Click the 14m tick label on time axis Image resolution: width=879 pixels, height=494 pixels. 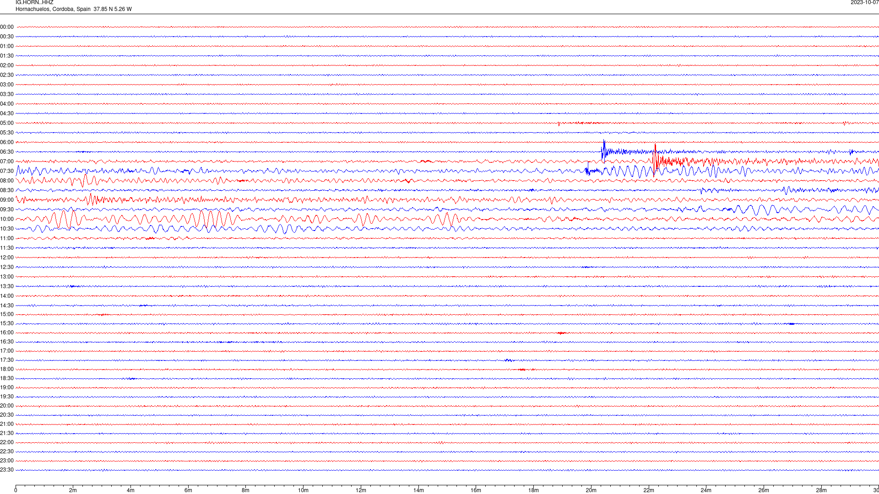418,490
